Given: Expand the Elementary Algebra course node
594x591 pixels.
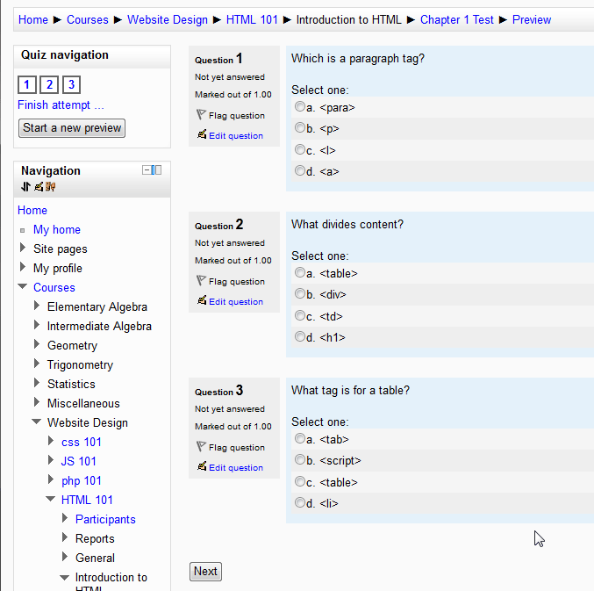Looking at the screenshot, I should tap(36, 306).
